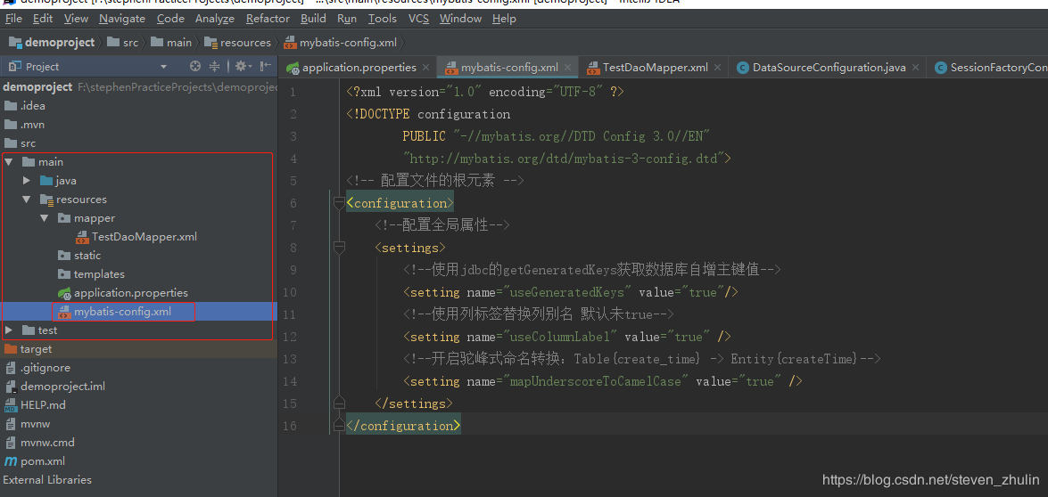Fold the configuration tag in gutter

pos(339,203)
